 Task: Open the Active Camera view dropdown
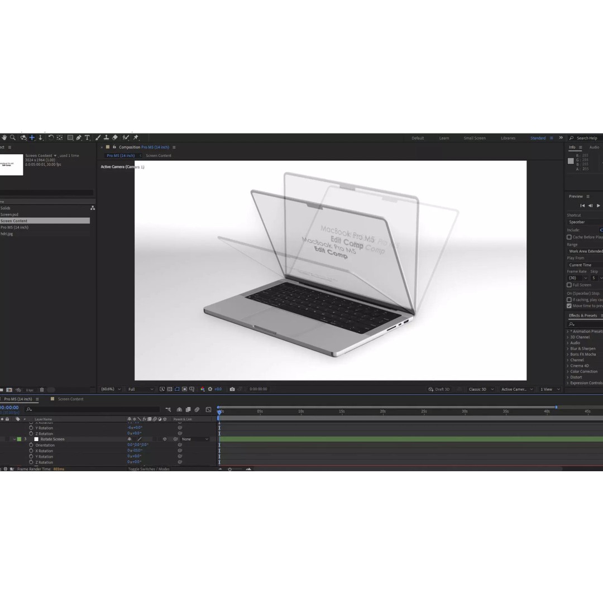pyautogui.click(x=517, y=389)
